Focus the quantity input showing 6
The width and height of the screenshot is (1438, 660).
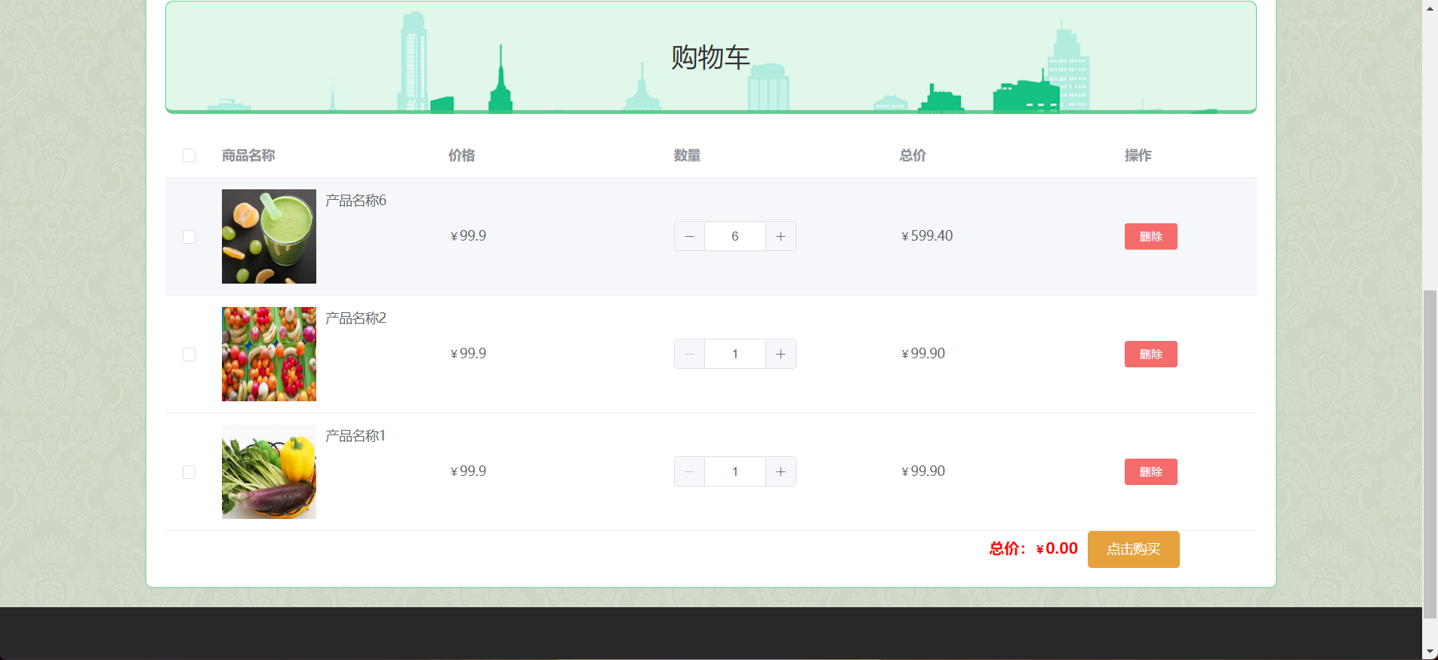[x=734, y=236]
